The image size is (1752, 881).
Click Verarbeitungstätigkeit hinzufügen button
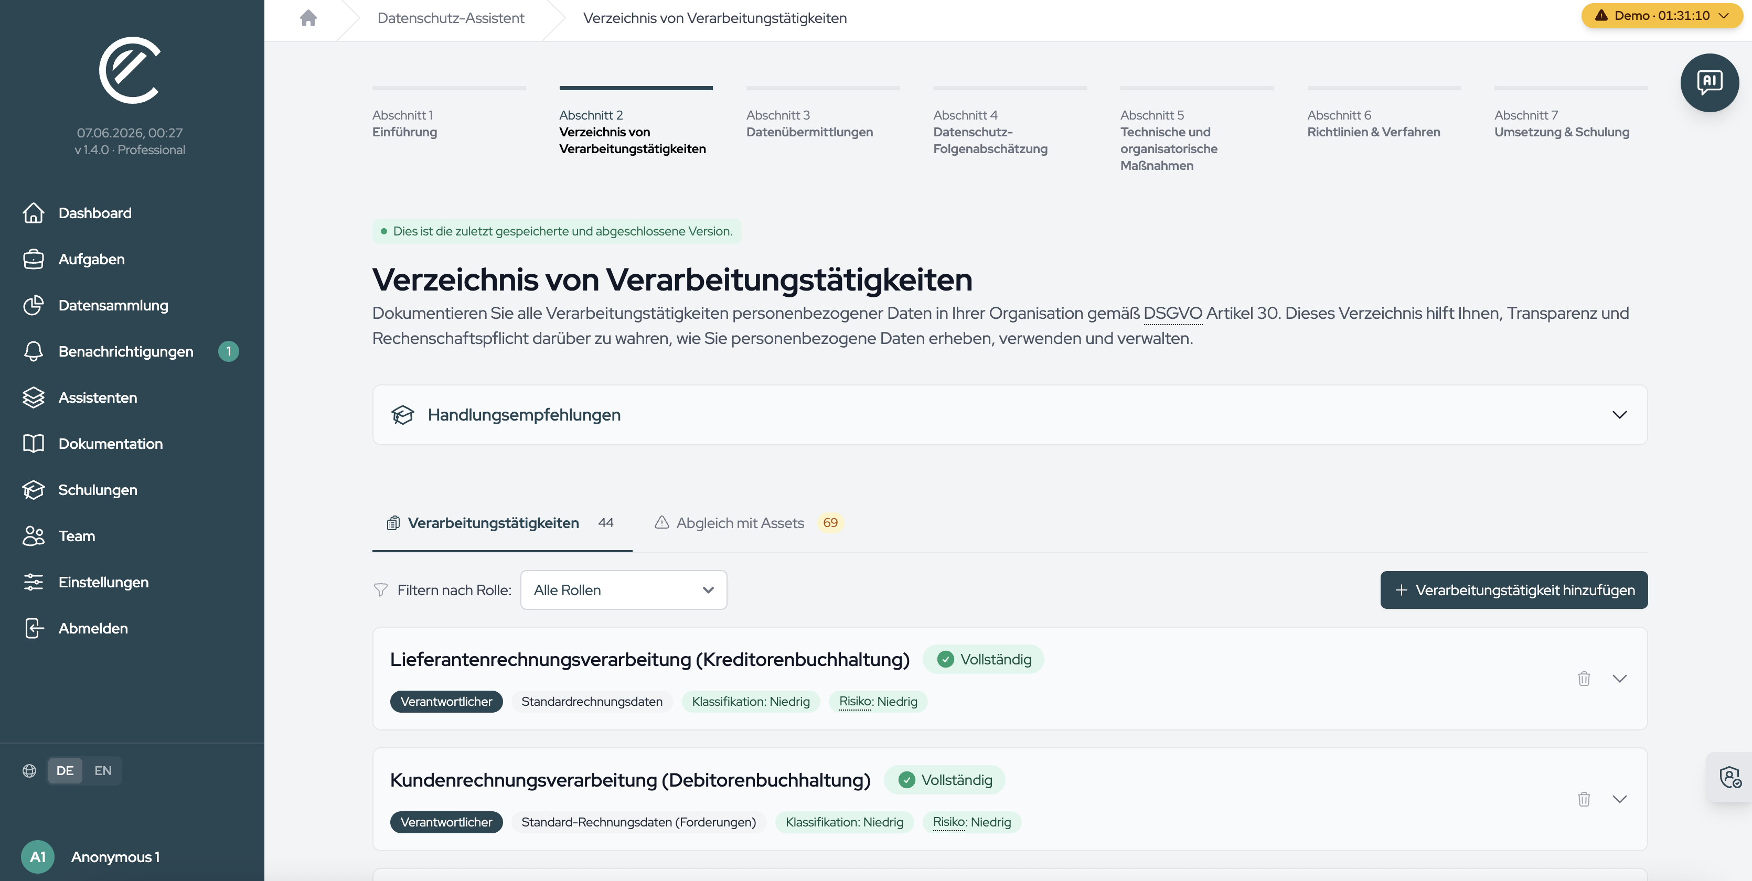1514,590
